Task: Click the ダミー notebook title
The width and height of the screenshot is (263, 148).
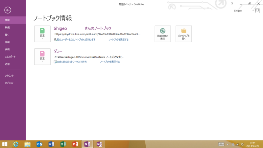Action: click(58, 51)
